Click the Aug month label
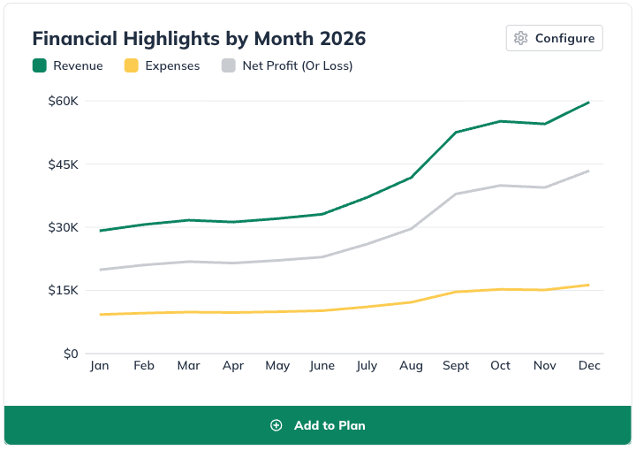Viewport: 636px width, 450px height. tap(412, 366)
